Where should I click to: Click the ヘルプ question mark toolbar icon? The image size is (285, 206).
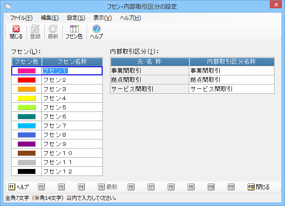coord(96,32)
